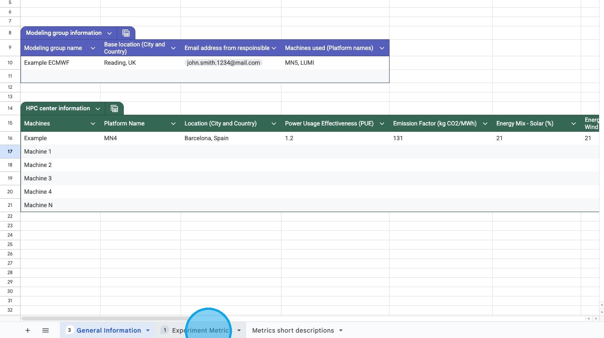Screen dimensions: 604x338
Task: Click the john.smith.1234@mail.com email chip
Action: point(223,63)
